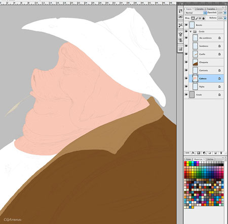Click the Camiseta layer thumbnail
Image resolution: width=228 pixels, height=224 pixels.
coord(195,70)
